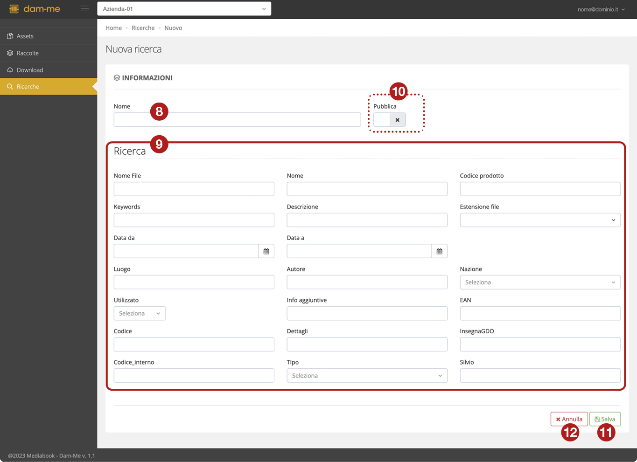Open the Nazione Seleziona dropdown
This screenshot has width=637, height=462.
540,282
